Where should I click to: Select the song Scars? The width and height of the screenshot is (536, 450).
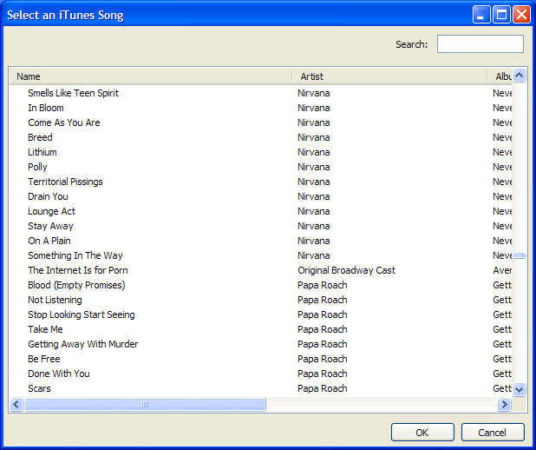pyautogui.click(x=39, y=388)
